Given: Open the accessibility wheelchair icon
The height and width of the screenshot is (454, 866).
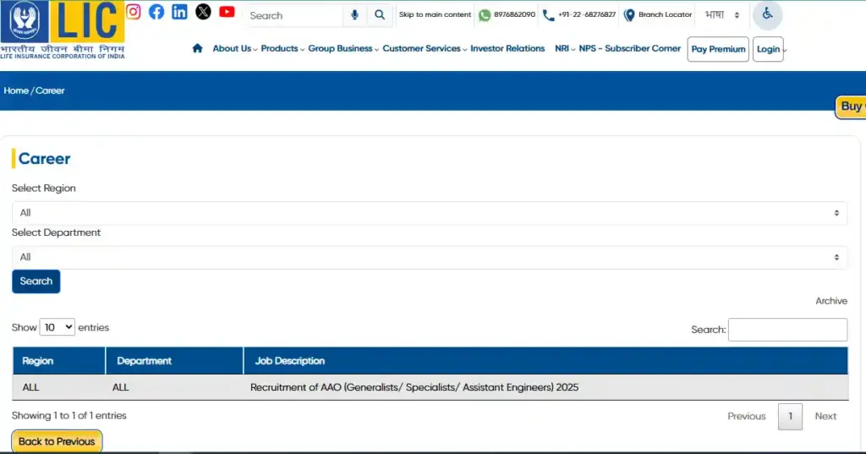Looking at the screenshot, I should pyautogui.click(x=767, y=14).
